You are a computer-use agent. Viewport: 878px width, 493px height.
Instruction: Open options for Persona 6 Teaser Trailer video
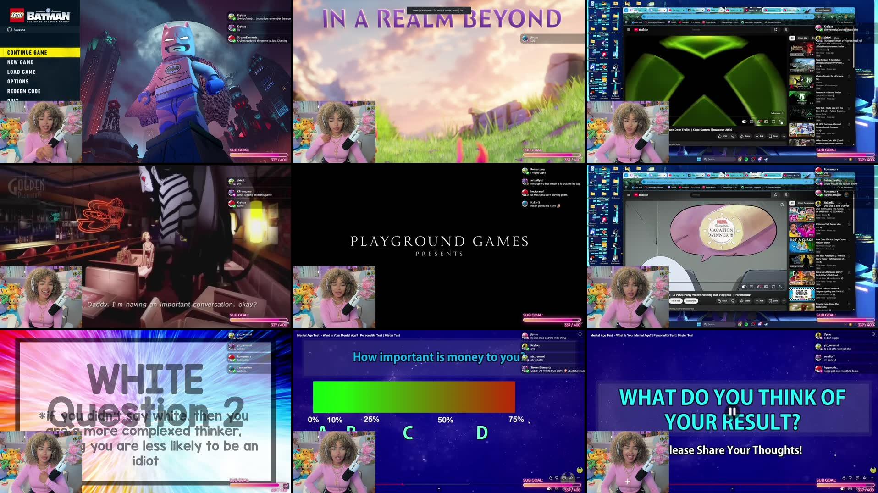tap(849, 93)
